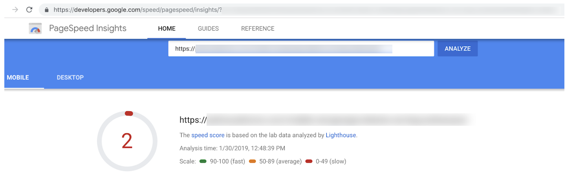This screenshot has width=575, height=185.
Task: Switch to the MOBILE results tab
Action: (18, 78)
